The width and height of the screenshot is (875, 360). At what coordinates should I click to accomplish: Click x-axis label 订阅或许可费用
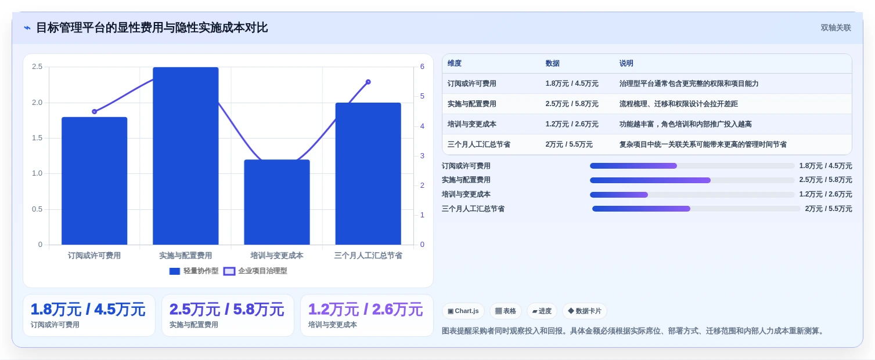[95, 256]
